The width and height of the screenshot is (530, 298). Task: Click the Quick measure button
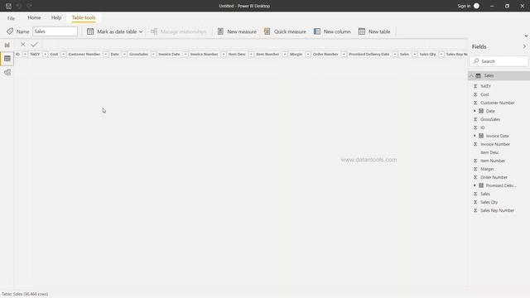point(285,31)
